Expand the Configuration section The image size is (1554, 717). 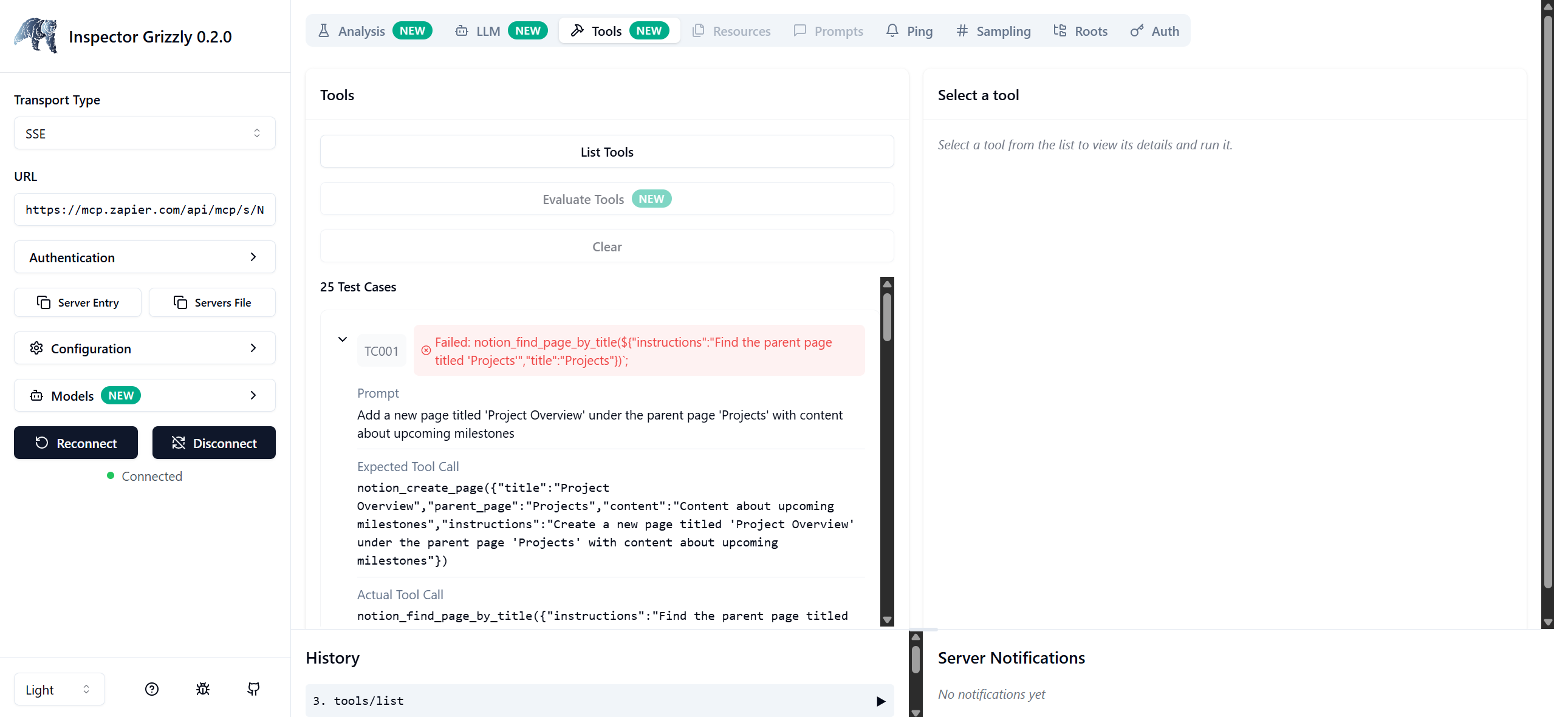click(x=145, y=348)
